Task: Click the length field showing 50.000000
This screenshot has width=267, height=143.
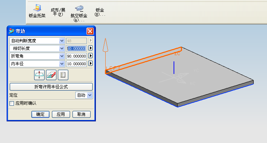Action: (x=76, y=48)
